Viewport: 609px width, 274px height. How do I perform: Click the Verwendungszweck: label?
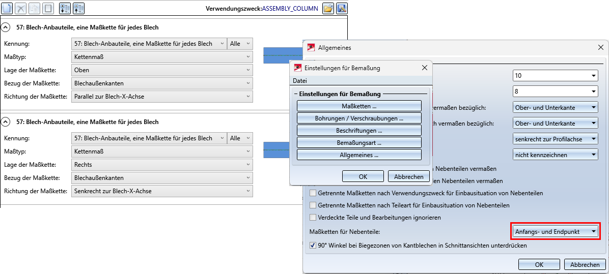point(234,8)
